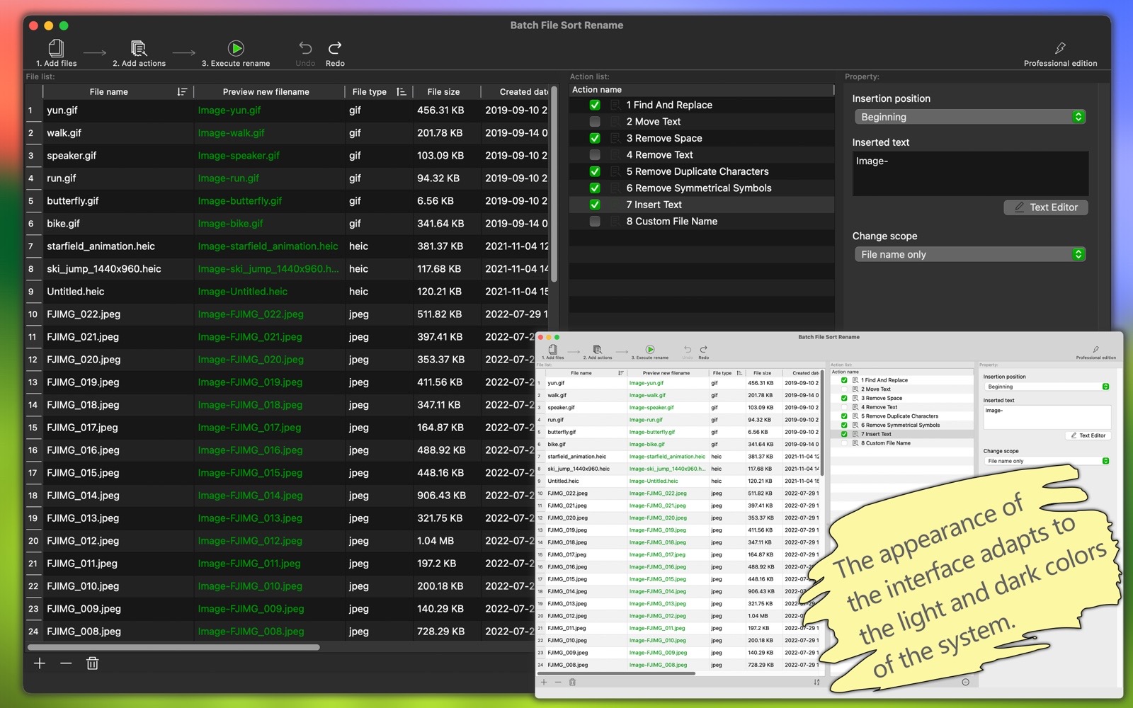
Task: Disable Remove Duplicate Characters checkbox
Action: pos(595,171)
